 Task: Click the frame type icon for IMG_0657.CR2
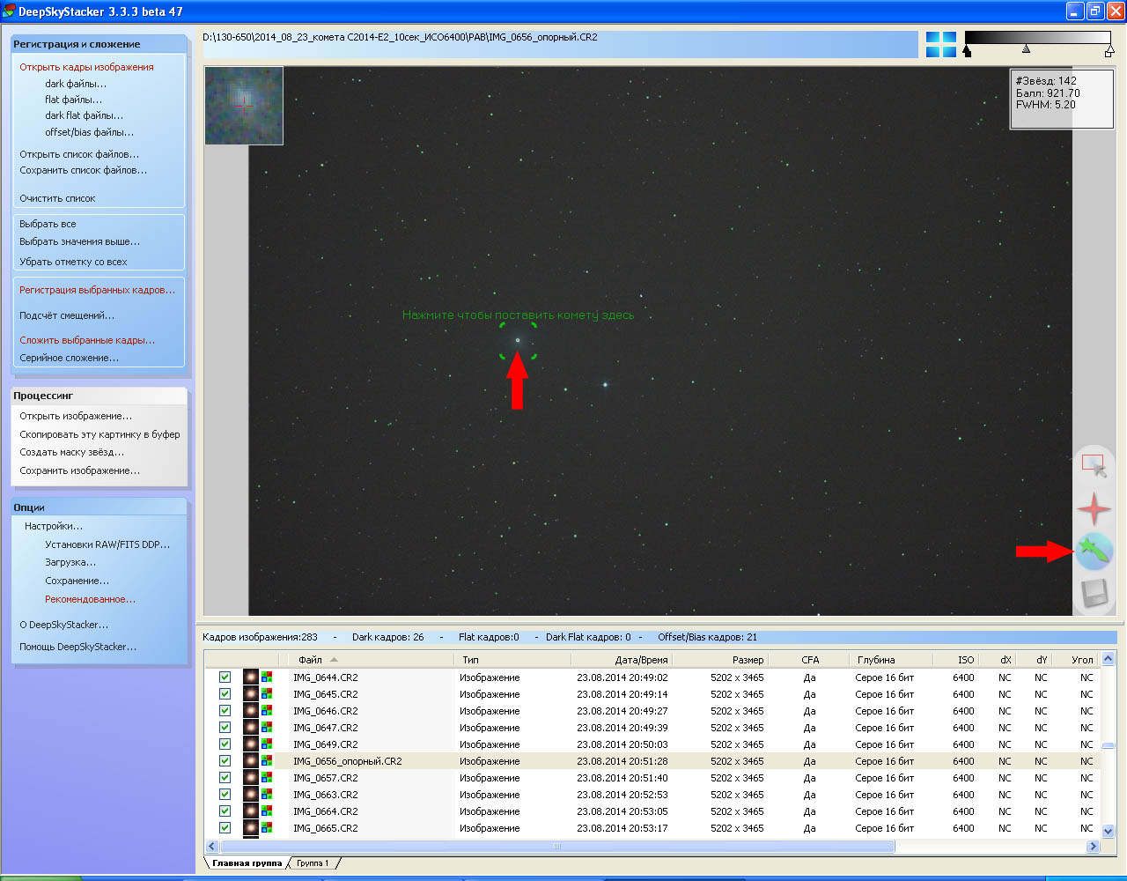tap(251, 778)
